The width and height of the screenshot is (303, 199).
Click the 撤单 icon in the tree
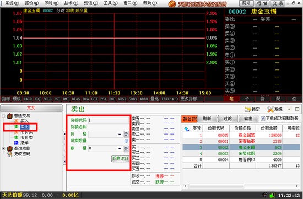coord(17,143)
